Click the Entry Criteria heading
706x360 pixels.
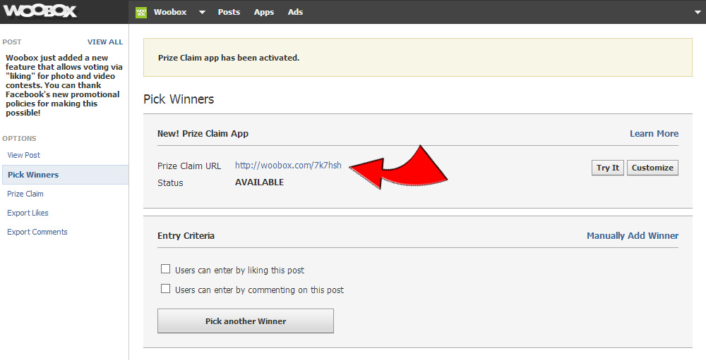click(x=186, y=235)
